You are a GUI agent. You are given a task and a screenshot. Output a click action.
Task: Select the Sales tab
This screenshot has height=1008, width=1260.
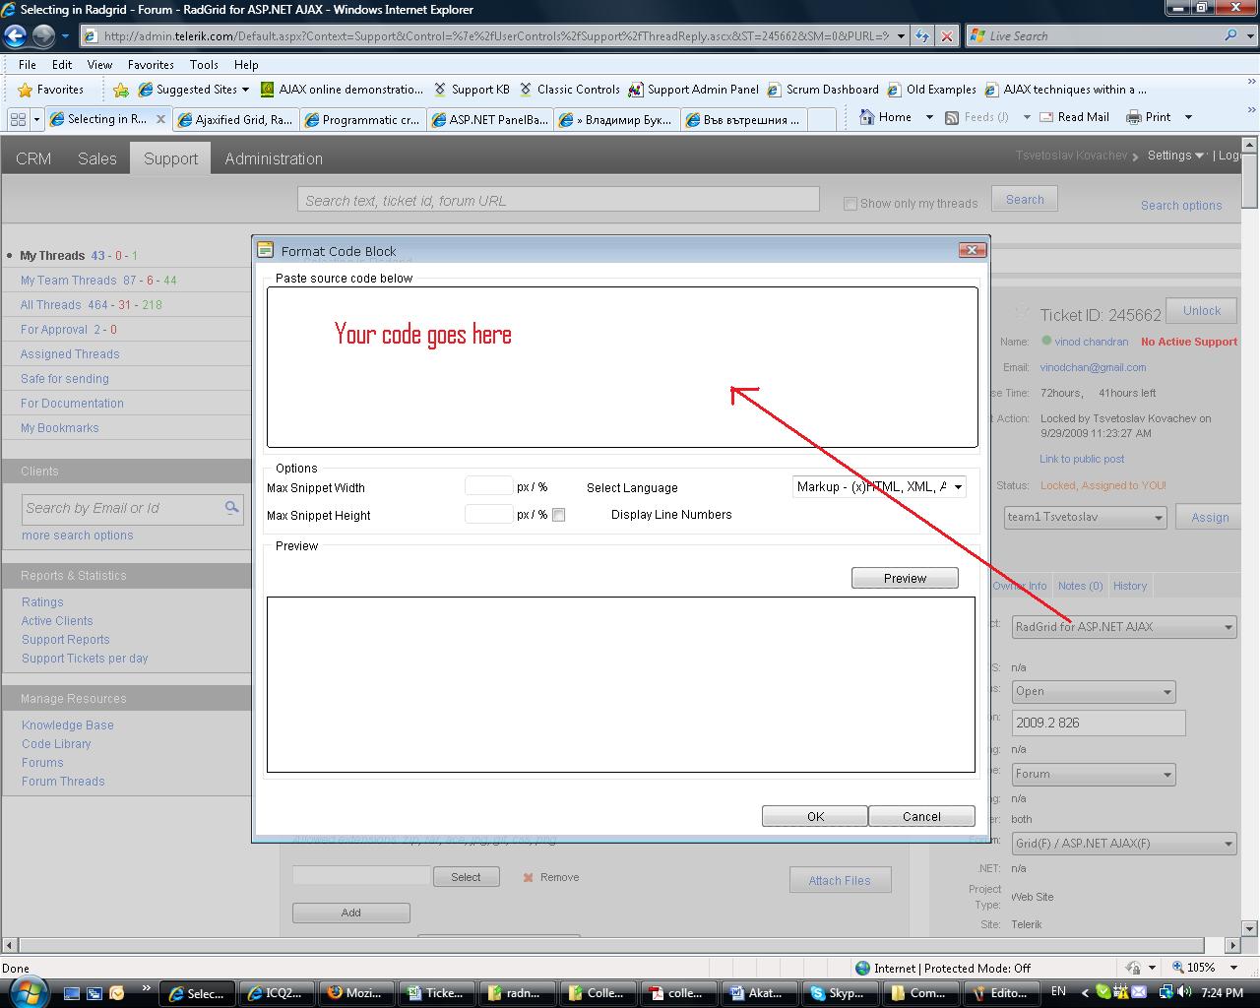97,158
